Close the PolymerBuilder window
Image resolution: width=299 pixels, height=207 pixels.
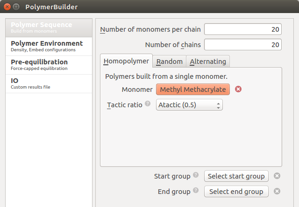(7, 7)
